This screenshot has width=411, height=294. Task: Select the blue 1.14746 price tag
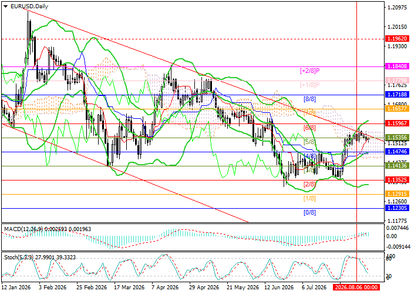click(x=397, y=152)
